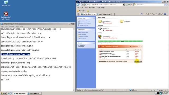
Task: Click Add to Favorites Bar icon
Action: coord(88,11)
